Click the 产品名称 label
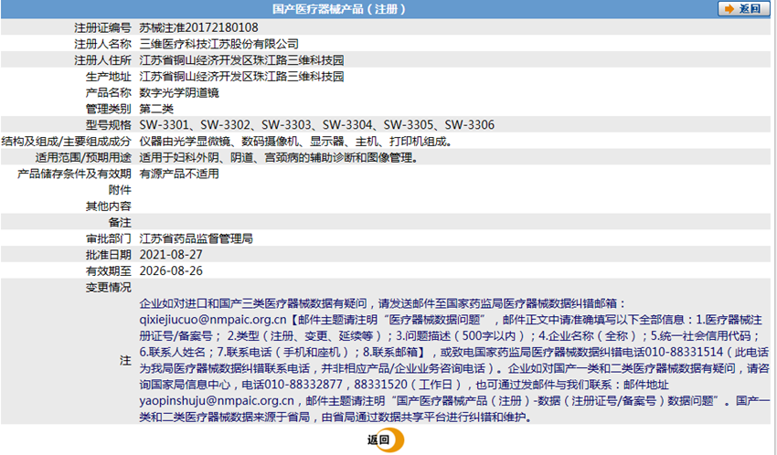The height and width of the screenshot is (455, 777). [108, 92]
